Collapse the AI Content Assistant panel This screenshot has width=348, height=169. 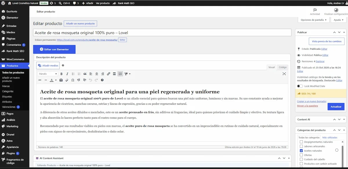[289, 158]
